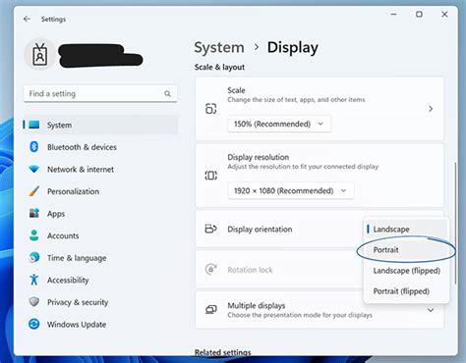466x363 pixels.
Task: Click the Display resolution title text
Action: click(259, 157)
